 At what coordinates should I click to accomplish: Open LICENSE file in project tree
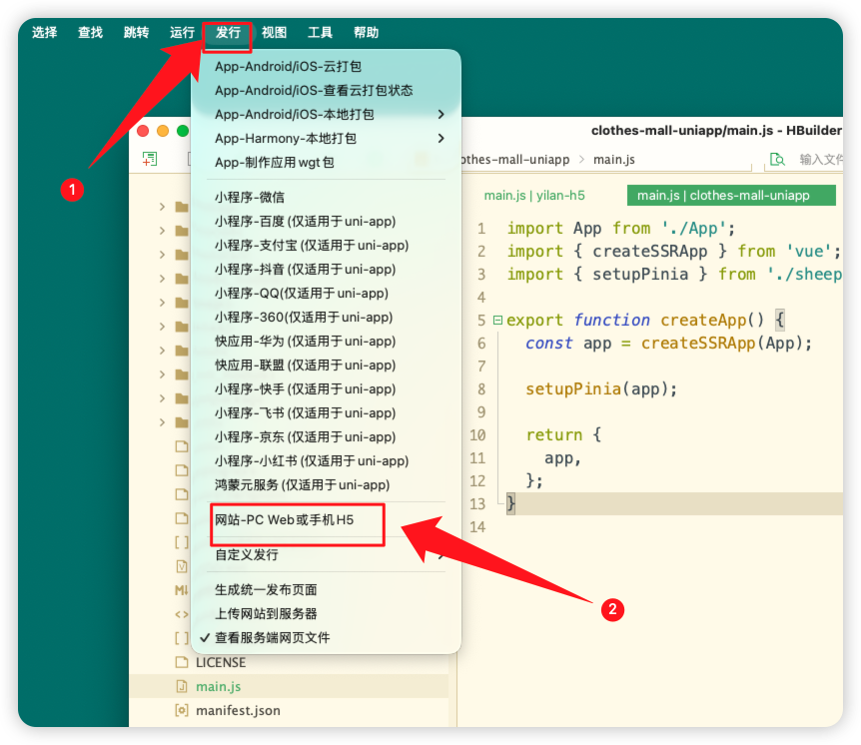point(220,663)
